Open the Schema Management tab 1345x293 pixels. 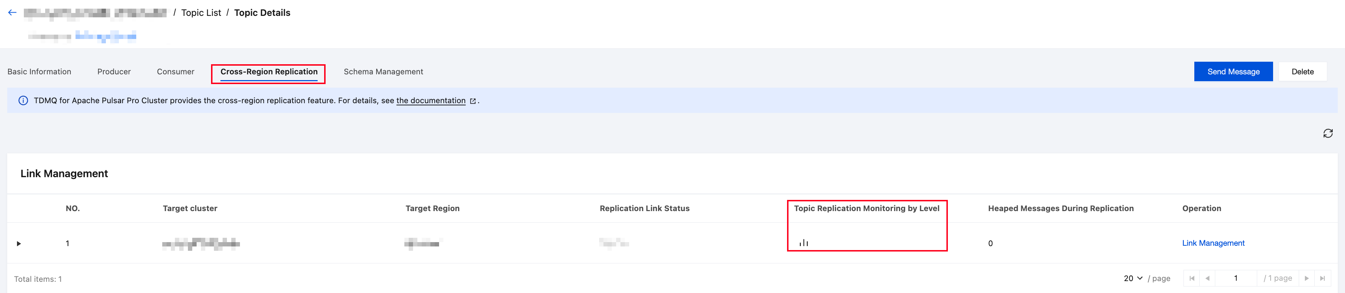[383, 71]
